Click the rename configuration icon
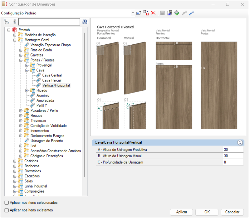 (139, 13)
